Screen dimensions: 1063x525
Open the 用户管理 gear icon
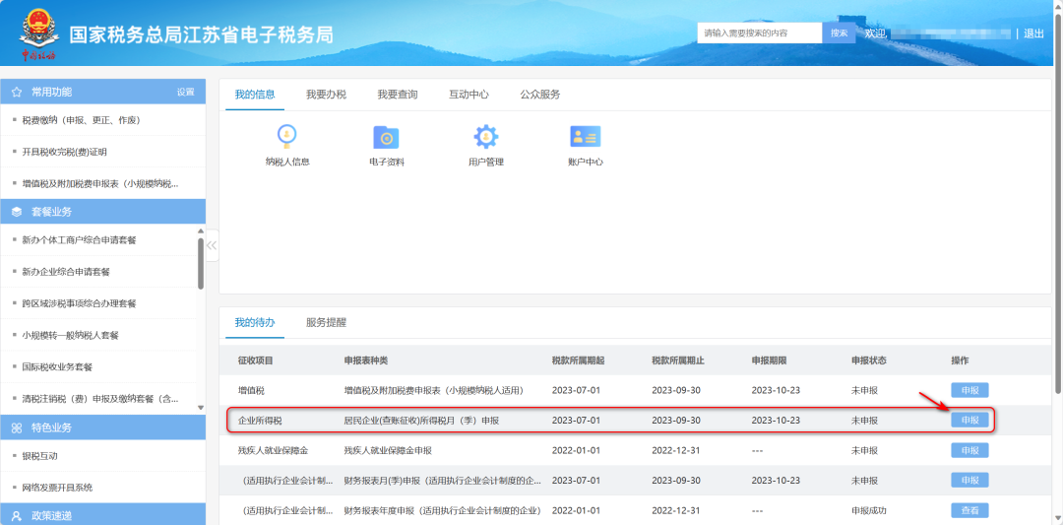pyautogui.click(x=485, y=137)
